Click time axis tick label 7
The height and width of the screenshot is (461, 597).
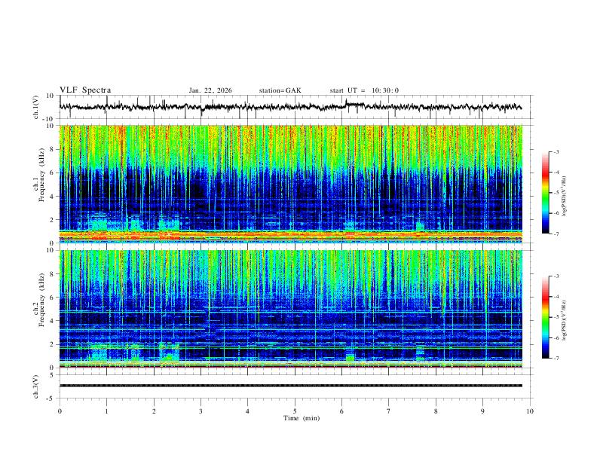click(389, 411)
